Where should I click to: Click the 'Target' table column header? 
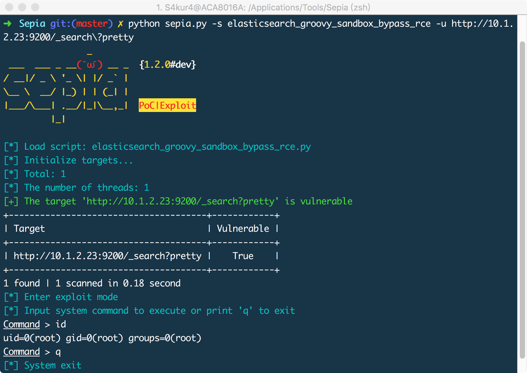click(29, 229)
